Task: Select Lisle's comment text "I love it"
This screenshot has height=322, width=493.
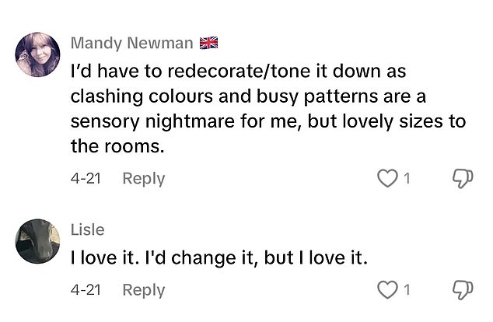Action: point(105,260)
